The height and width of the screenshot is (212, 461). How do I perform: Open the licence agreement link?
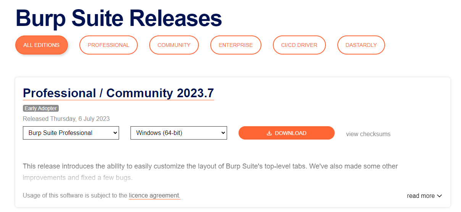(x=155, y=196)
